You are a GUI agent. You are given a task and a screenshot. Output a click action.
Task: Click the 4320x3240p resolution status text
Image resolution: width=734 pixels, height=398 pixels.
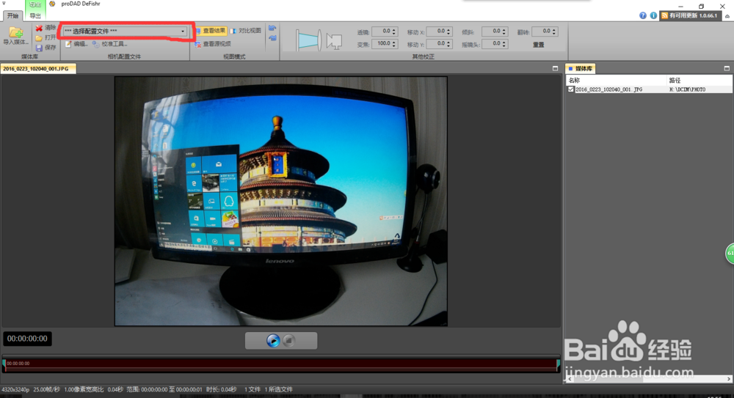[x=15, y=389]
